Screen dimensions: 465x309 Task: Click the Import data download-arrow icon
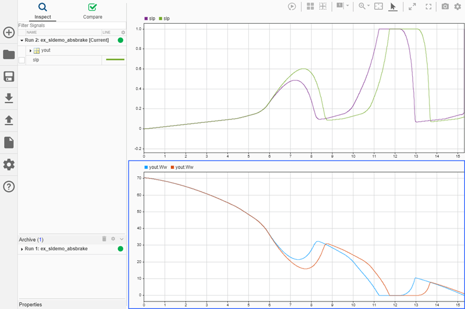(9, 99)
